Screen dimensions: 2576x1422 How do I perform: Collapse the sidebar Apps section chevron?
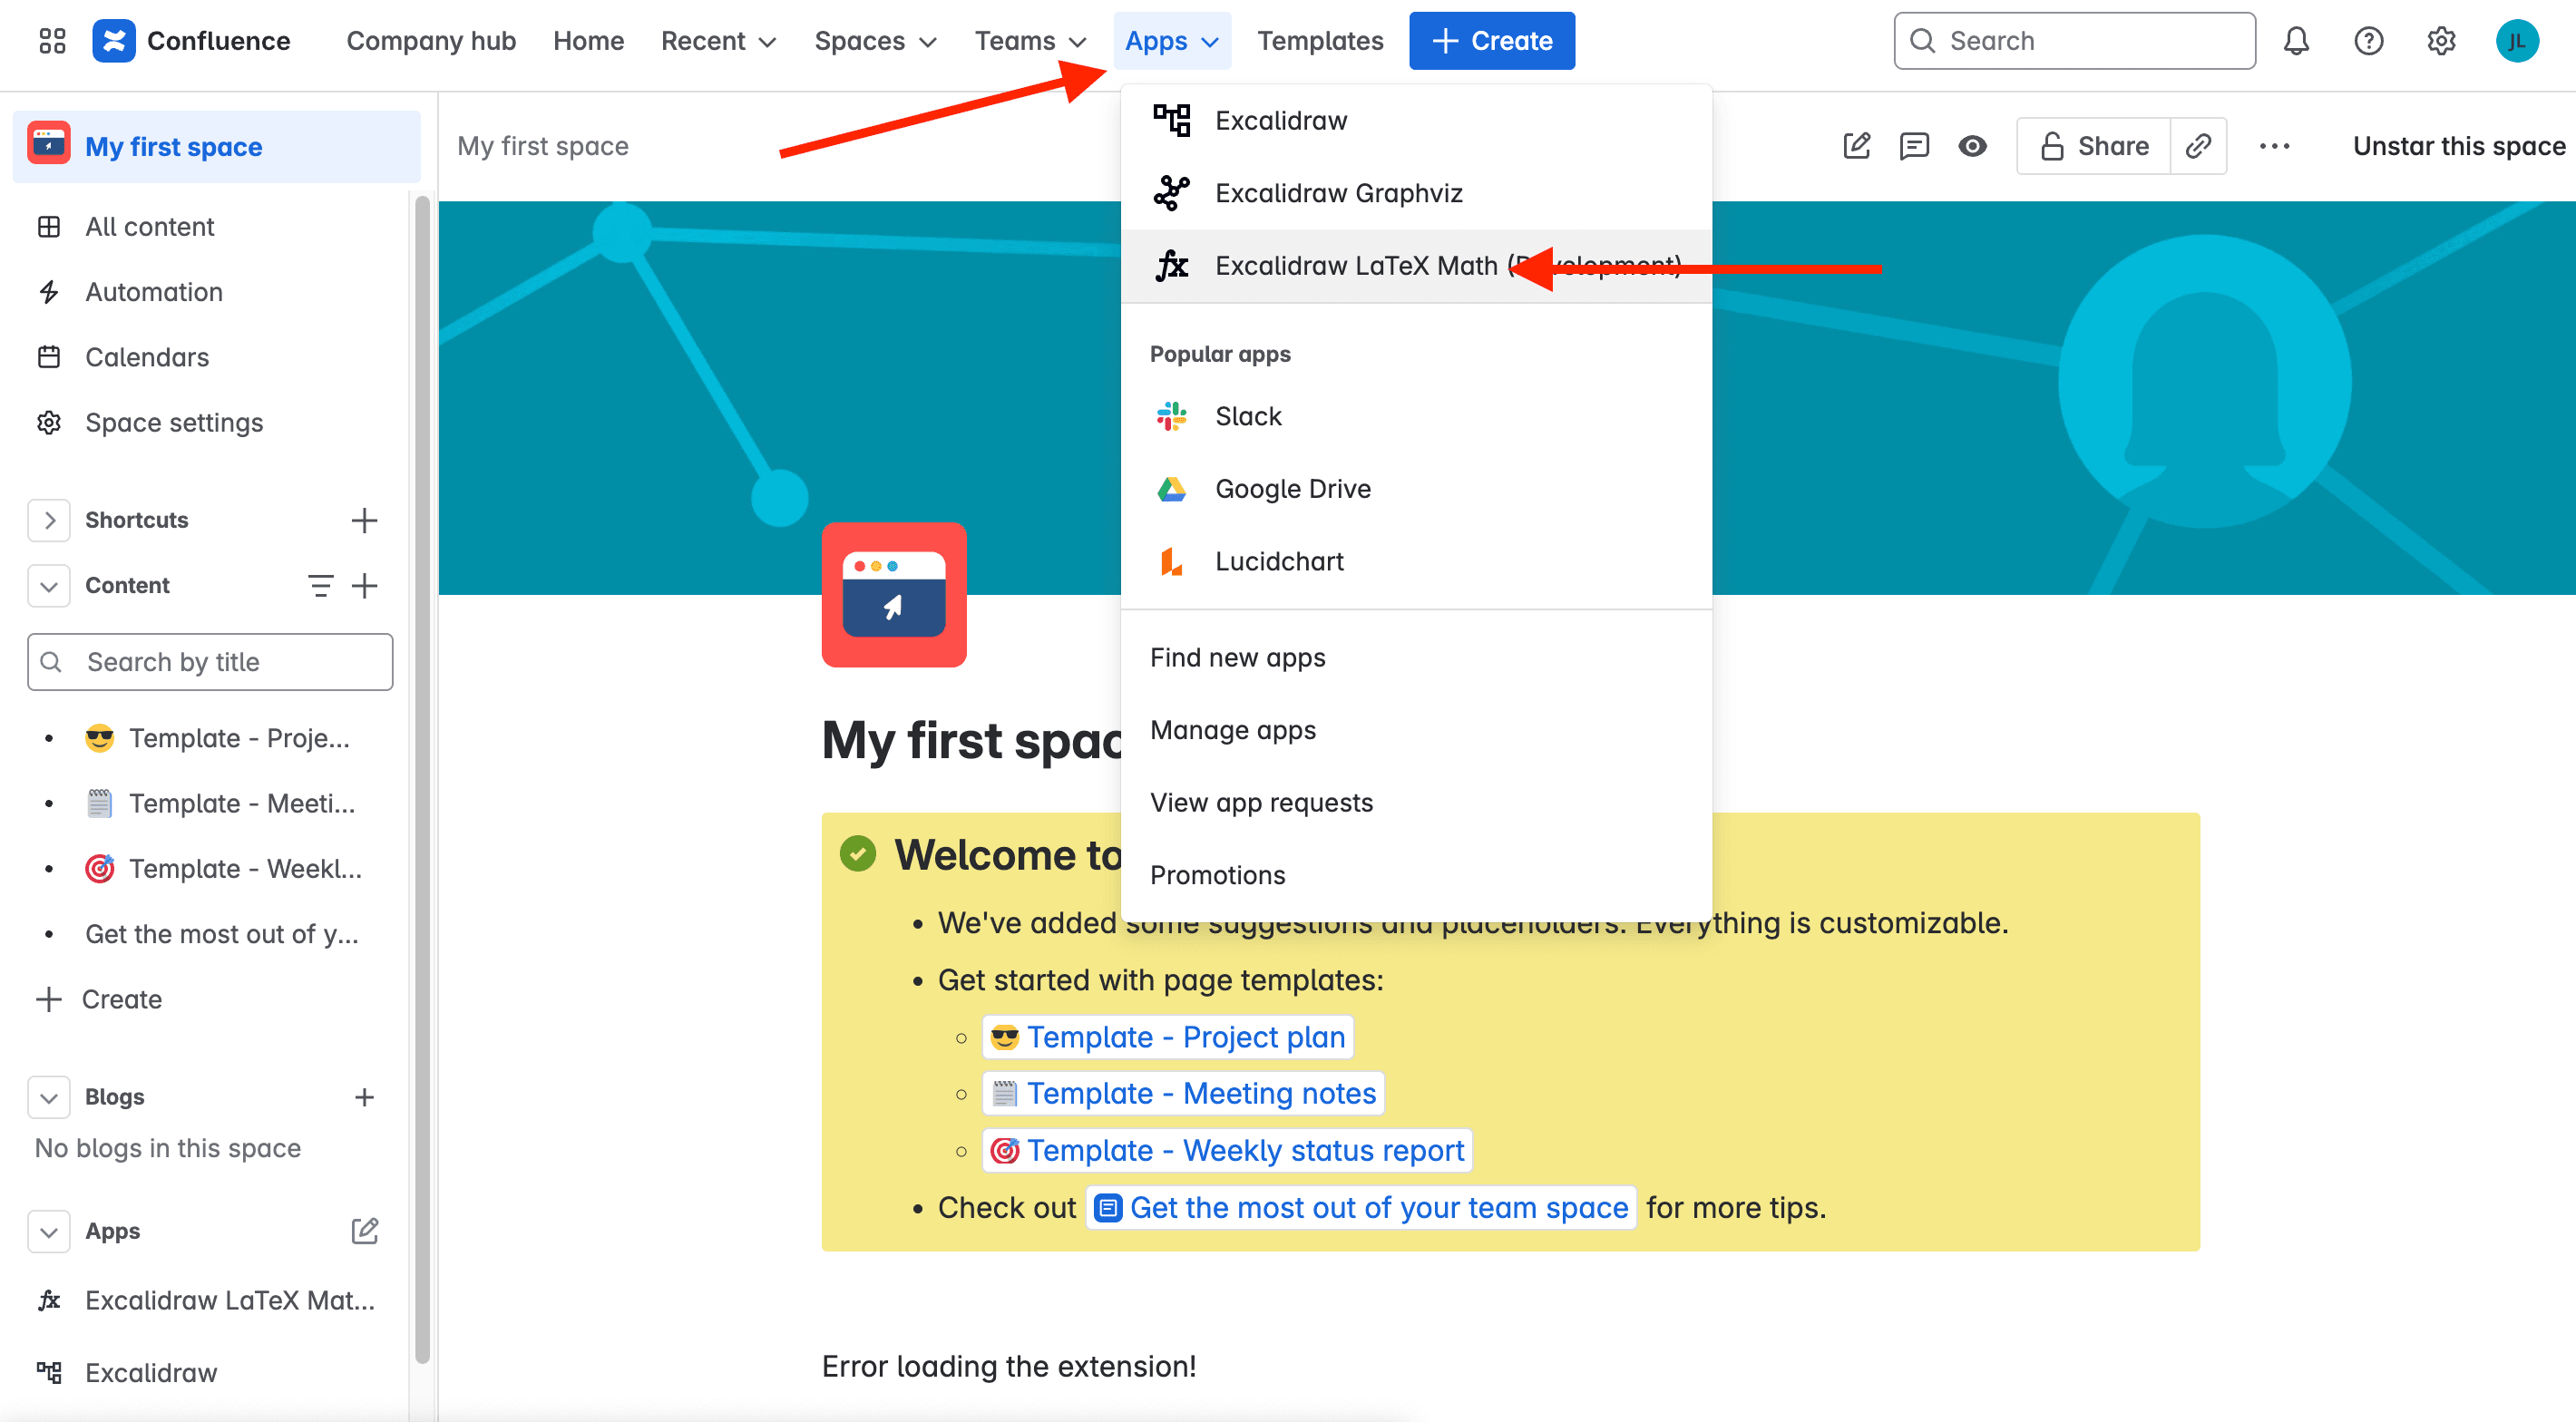point(49,1231)
